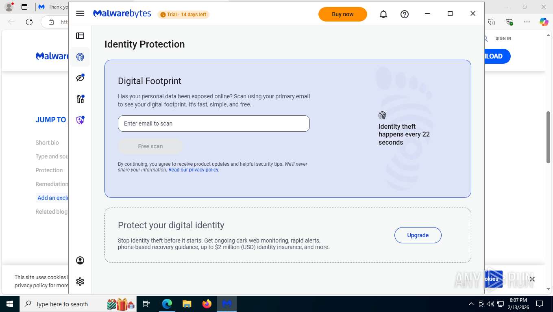
Task: Open the Dashboard sidebar icon
Action: (x=80, y=36)
